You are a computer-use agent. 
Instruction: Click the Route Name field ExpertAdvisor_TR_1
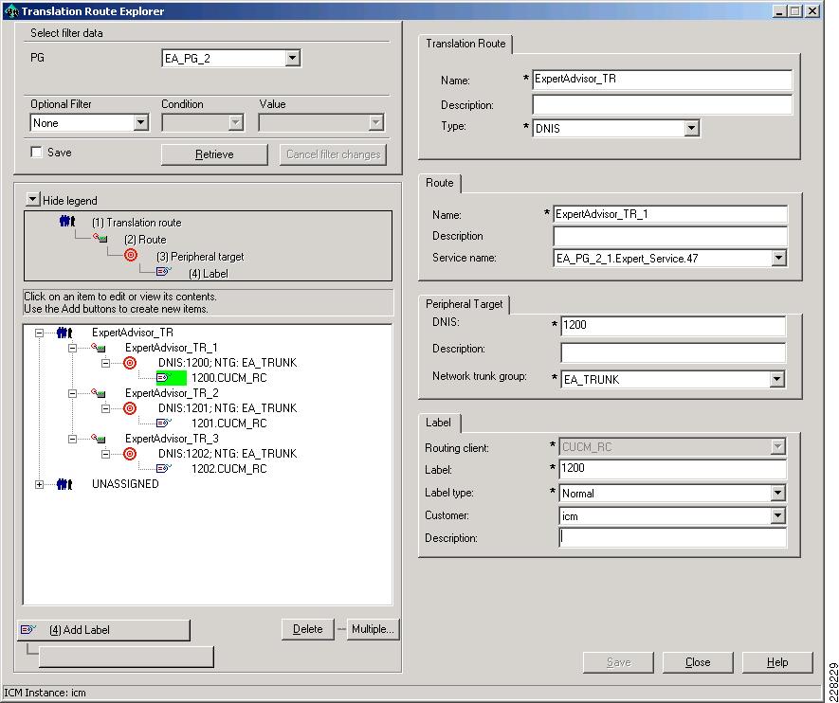click(x=670, y=214)
